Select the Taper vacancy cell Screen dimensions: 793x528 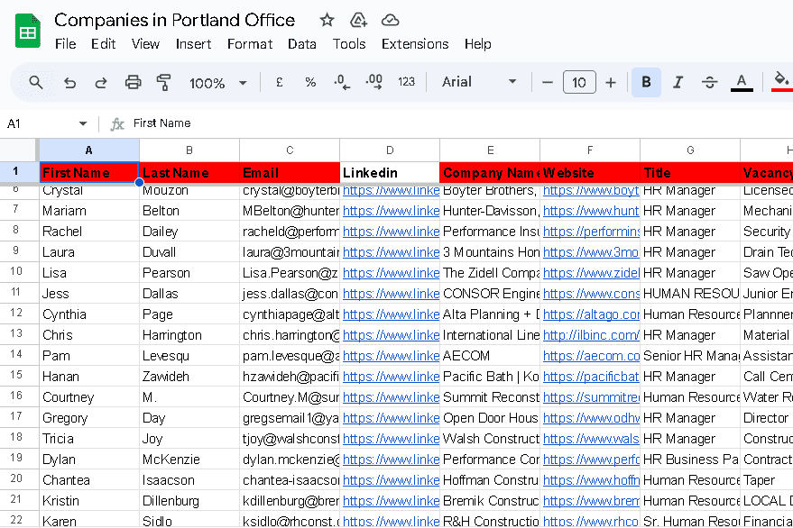click(767, 480)
